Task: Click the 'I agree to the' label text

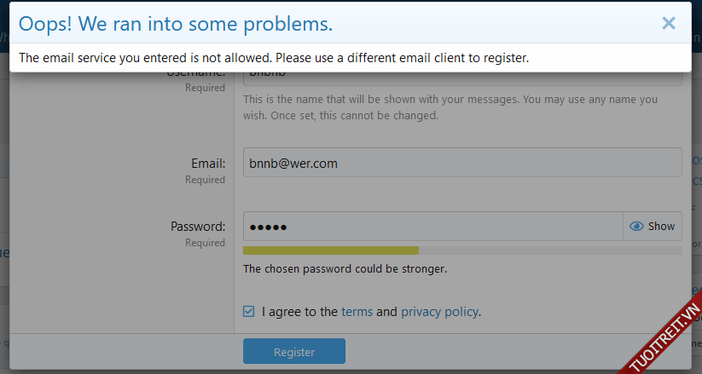Action: coord(299,312)
